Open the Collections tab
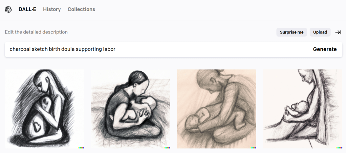 point(81,9)
